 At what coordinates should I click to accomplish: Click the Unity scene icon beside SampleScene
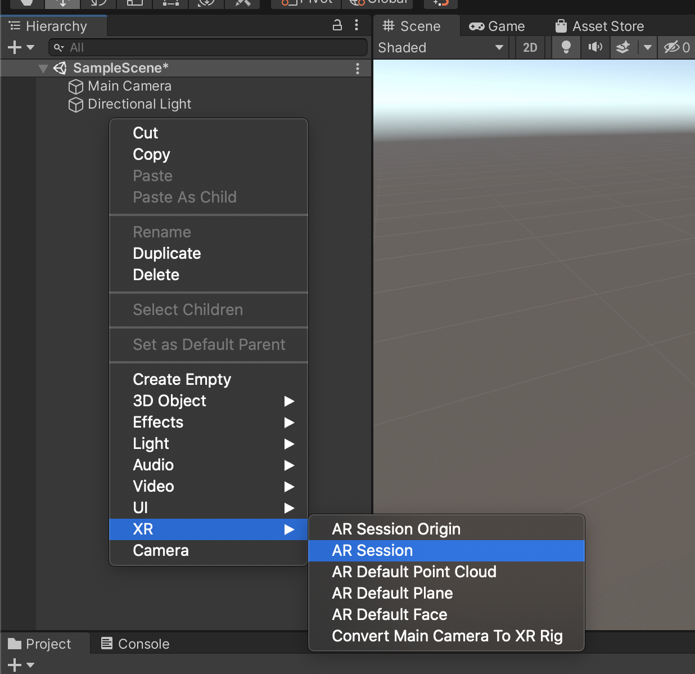tap(60, 68)
